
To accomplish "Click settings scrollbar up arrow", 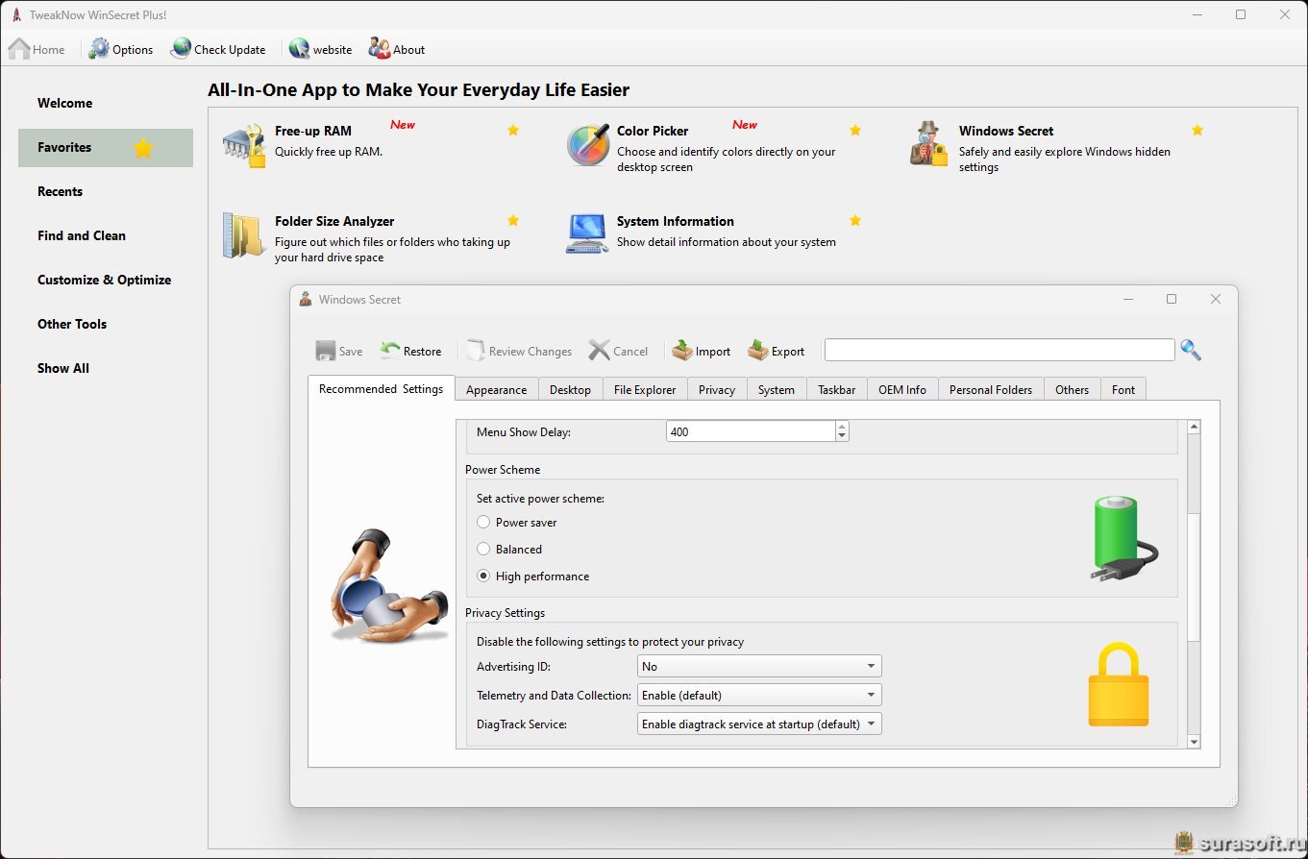I will coord(1194,427).
